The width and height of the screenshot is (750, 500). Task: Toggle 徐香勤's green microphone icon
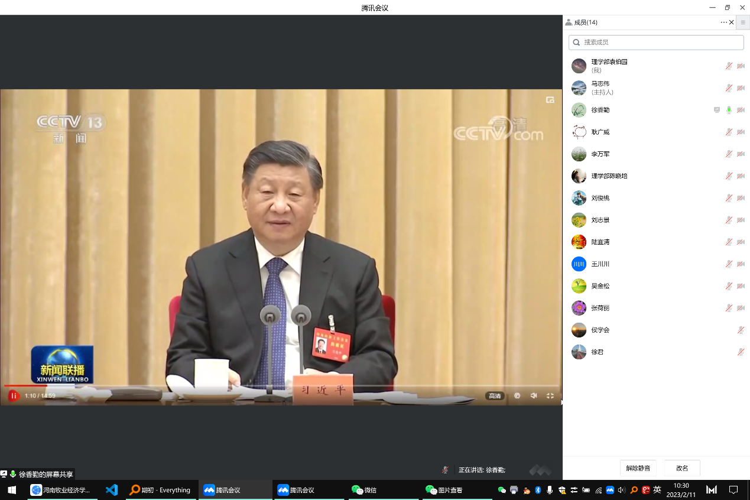coord(729,110)
